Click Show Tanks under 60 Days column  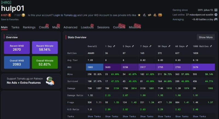pos(182,116)
